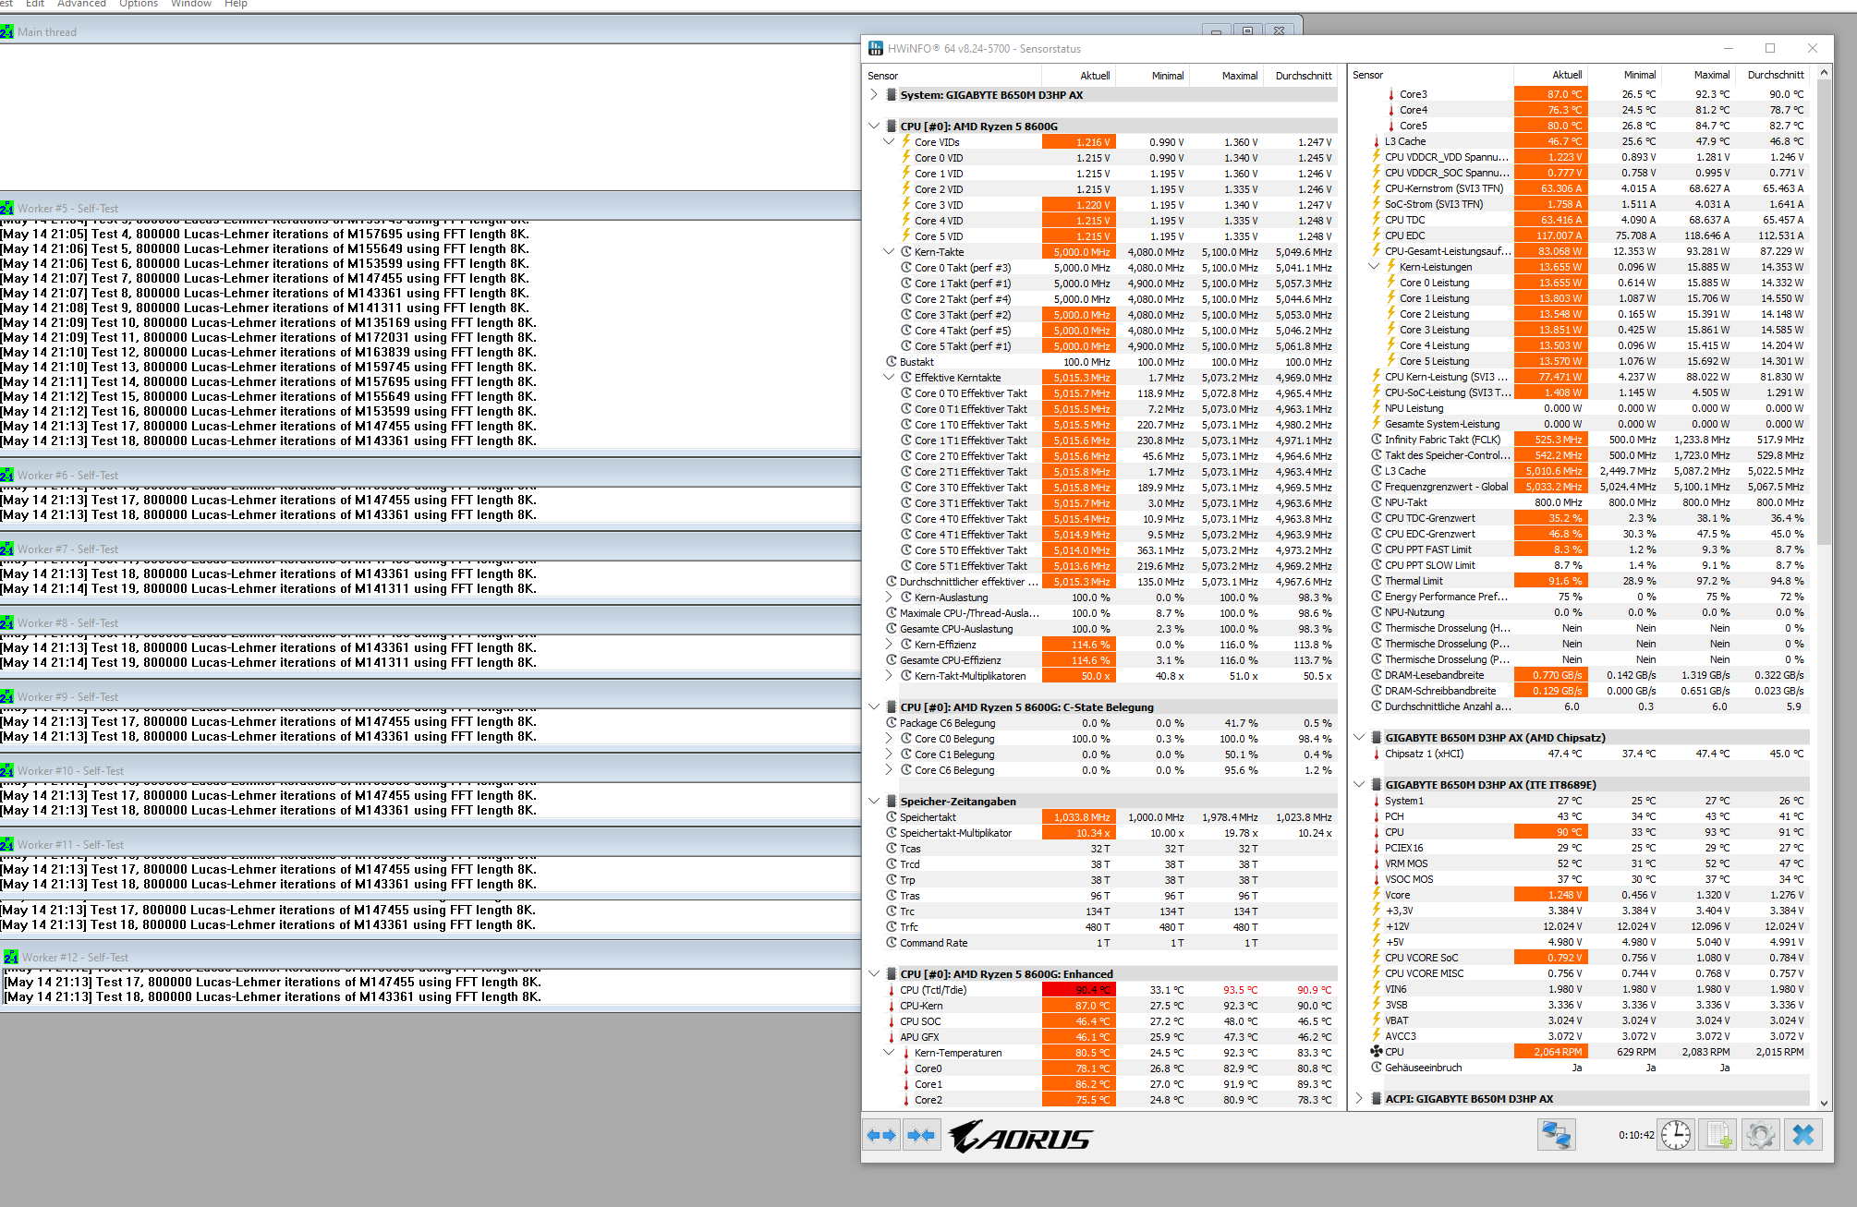Expand the Kern-Auslastung row
Image resolution: width=1857 pixels, height=1207 pixels.
(889, 597)
